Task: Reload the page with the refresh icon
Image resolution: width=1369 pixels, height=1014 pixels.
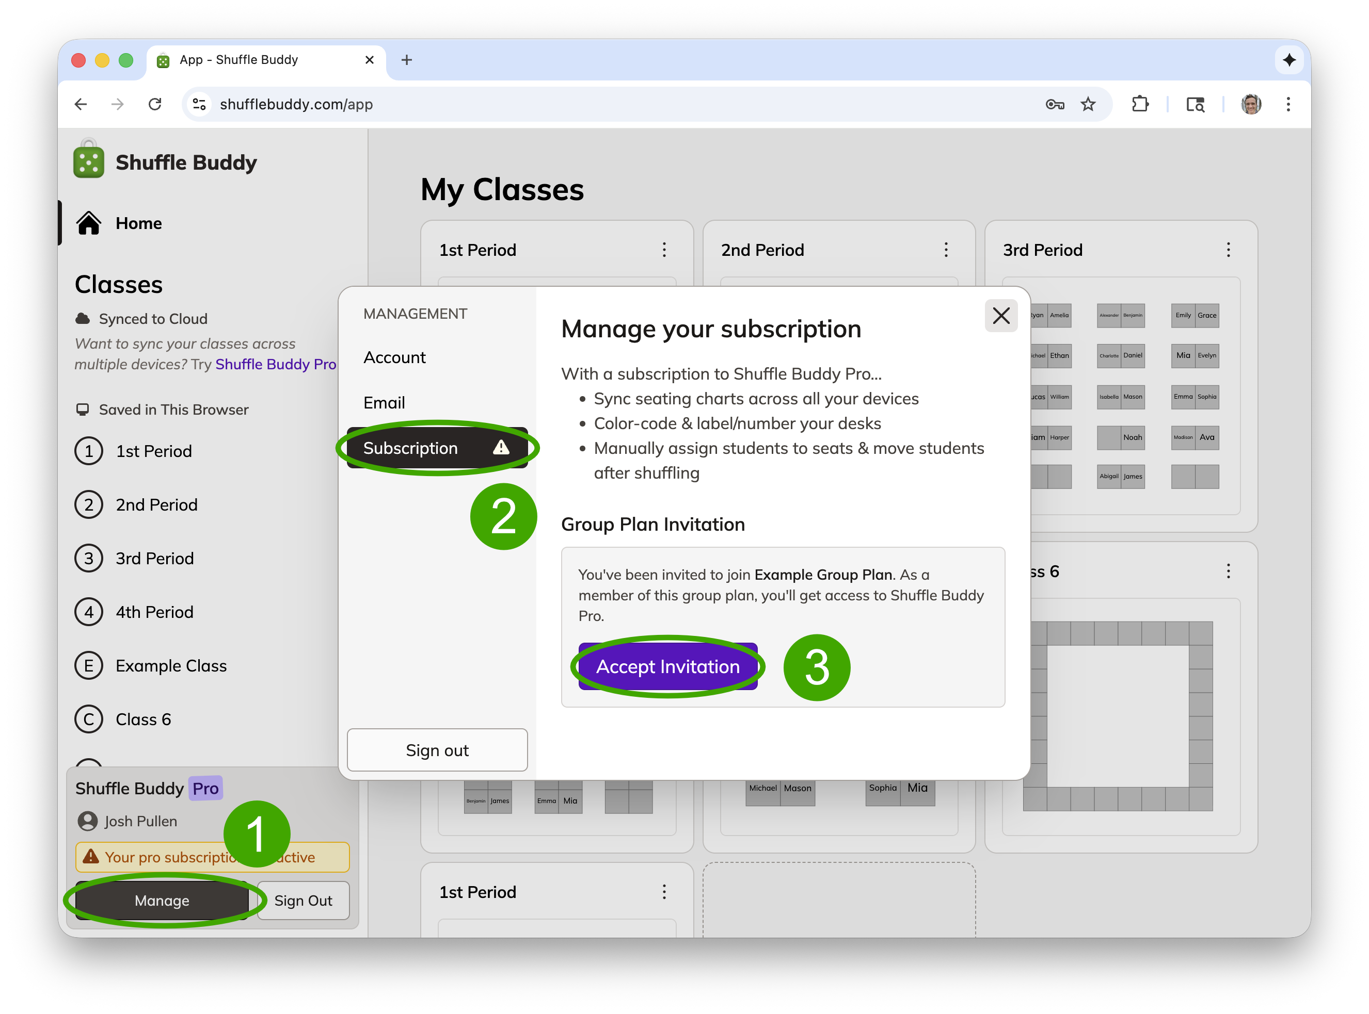Action: point(155,104)
